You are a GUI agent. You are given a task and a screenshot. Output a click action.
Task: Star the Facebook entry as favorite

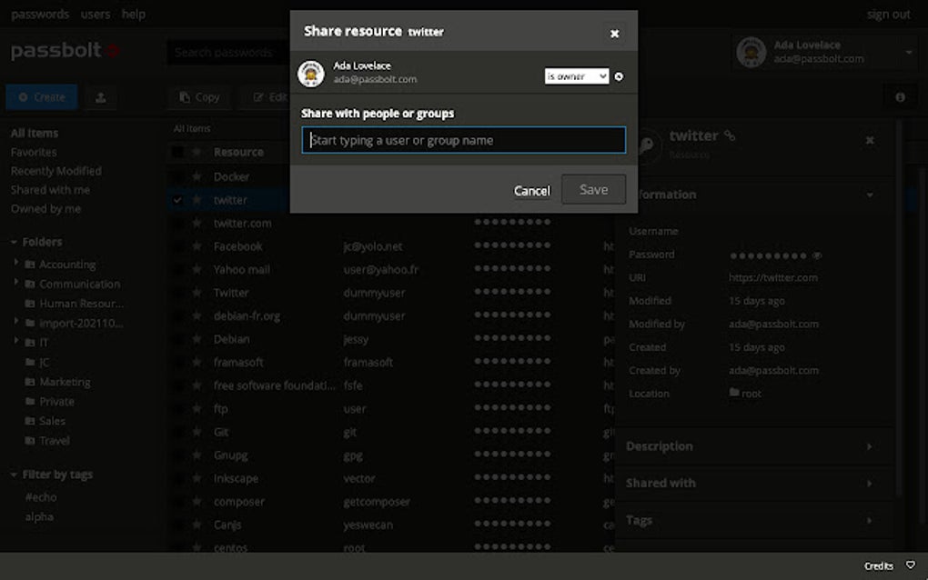coord(196,245)
